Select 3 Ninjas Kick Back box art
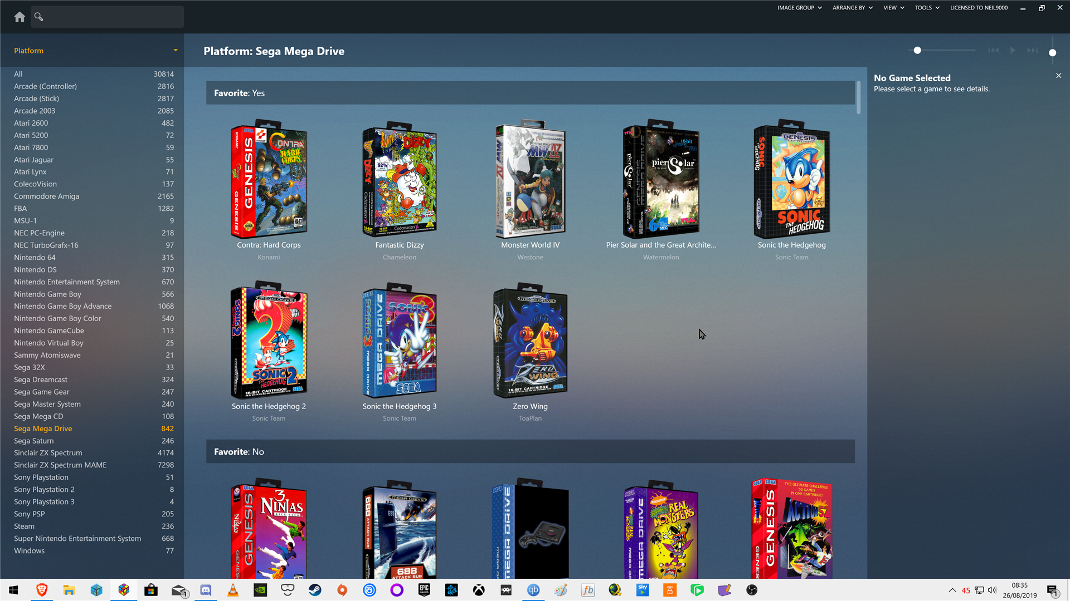The image size is (1070, 601). click(269, 529)
